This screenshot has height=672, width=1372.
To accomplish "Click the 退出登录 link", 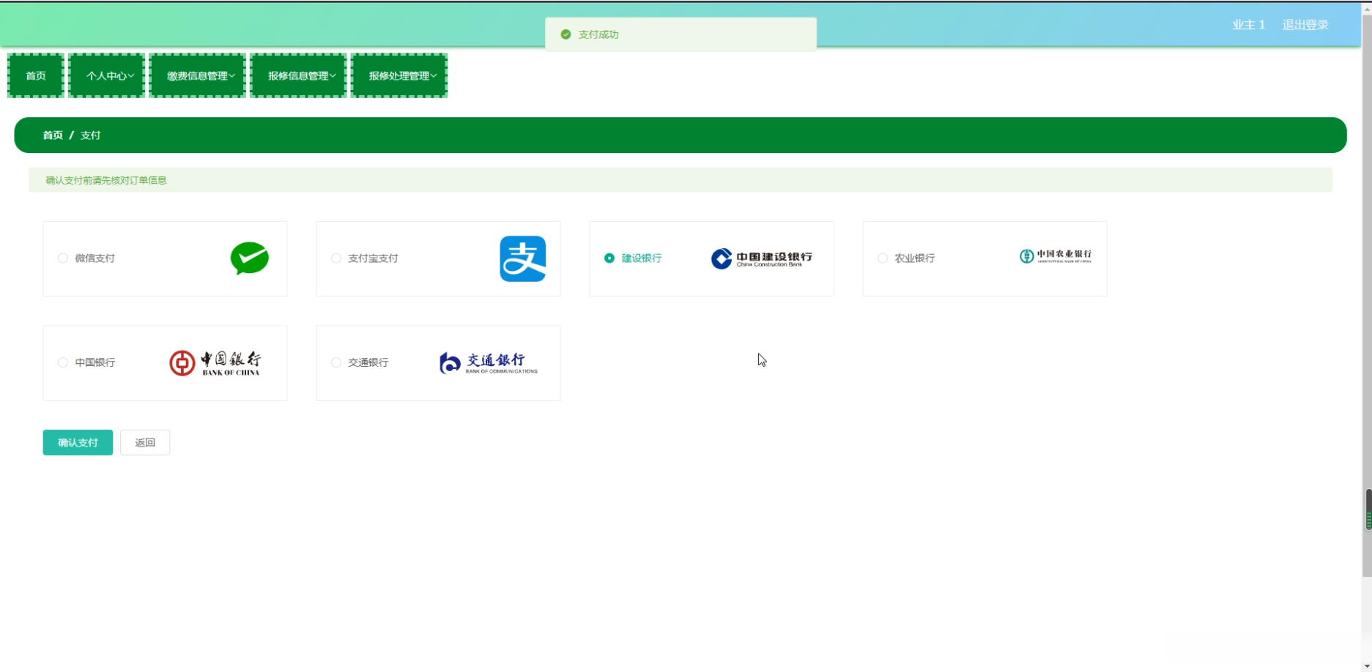I will click(1305, 25).
